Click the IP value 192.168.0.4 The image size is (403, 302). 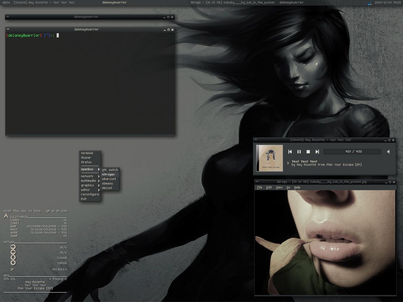[x=59, y=269]
